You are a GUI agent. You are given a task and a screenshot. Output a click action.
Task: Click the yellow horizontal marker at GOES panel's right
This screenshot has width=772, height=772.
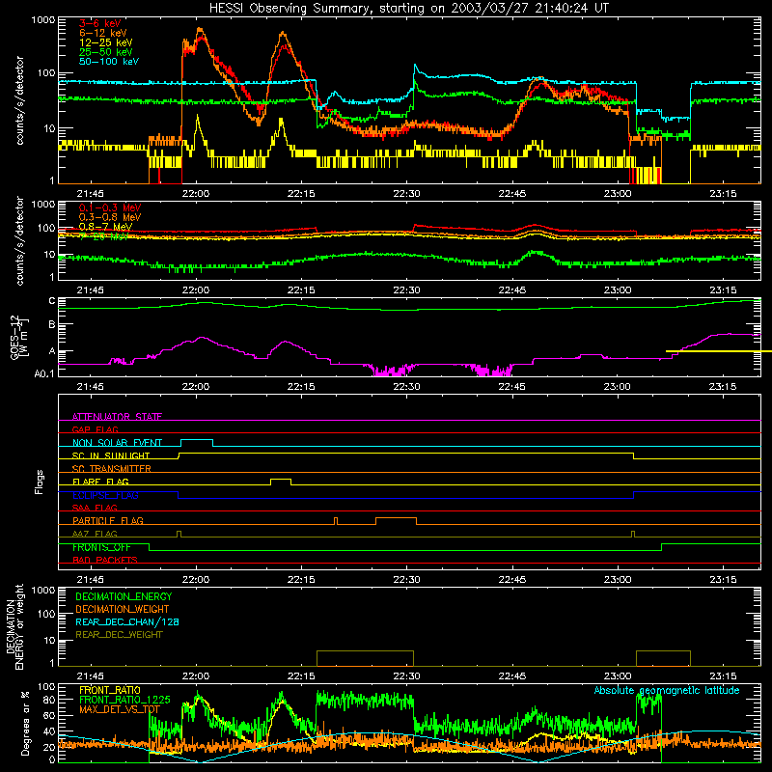point(719,351)
